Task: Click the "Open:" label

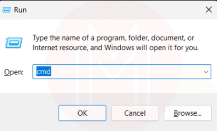Action: click(x=13, y=72)
